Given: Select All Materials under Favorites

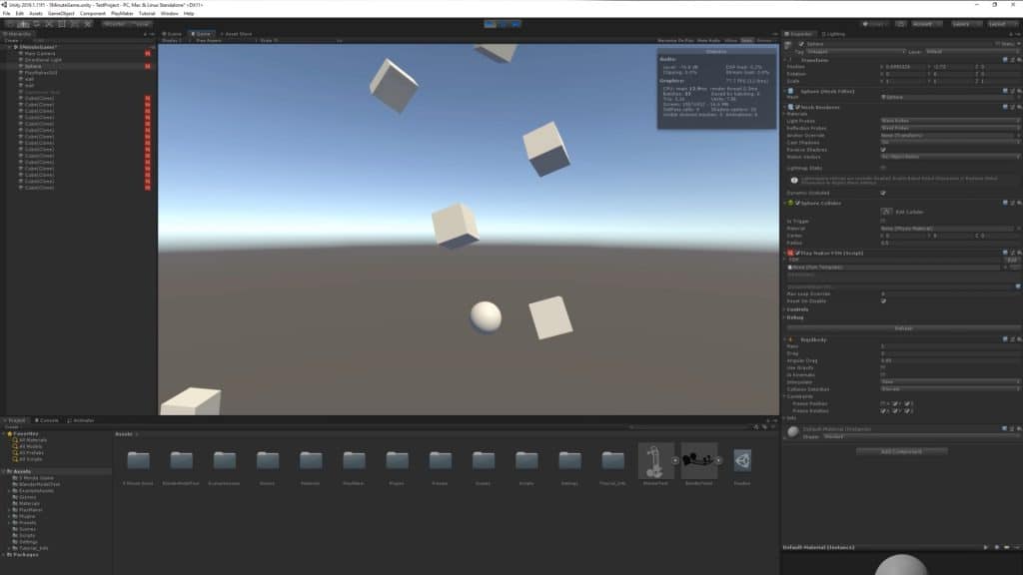Looking at the screenshot, I should tap(33, 440).
